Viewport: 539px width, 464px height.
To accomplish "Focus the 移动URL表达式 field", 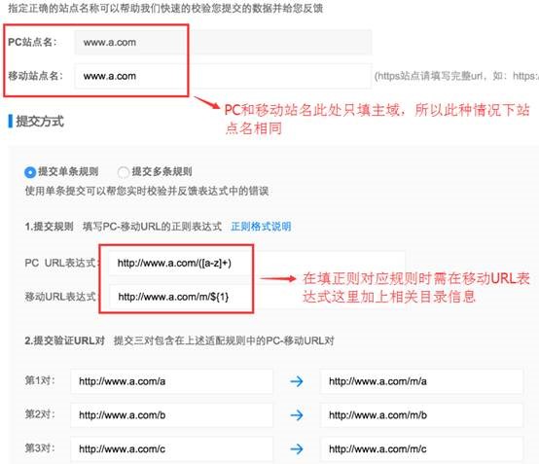I will (257, 297).
